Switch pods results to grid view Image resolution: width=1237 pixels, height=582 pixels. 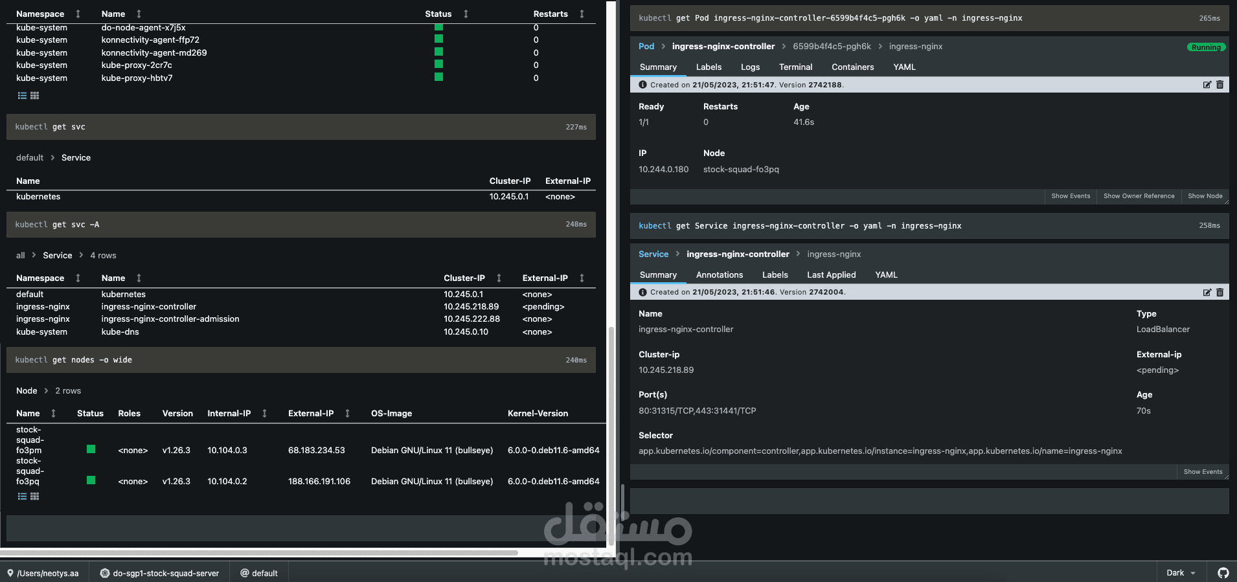point(35,95)
